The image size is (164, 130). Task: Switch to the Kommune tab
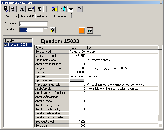point(11,16)
